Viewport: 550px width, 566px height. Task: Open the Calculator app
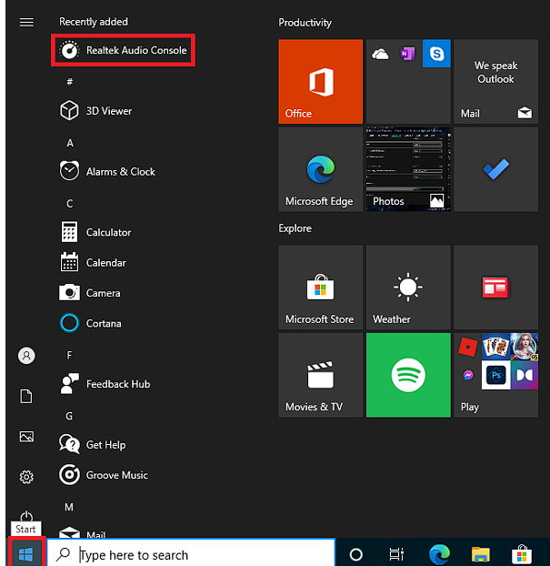tap(95, 232)
